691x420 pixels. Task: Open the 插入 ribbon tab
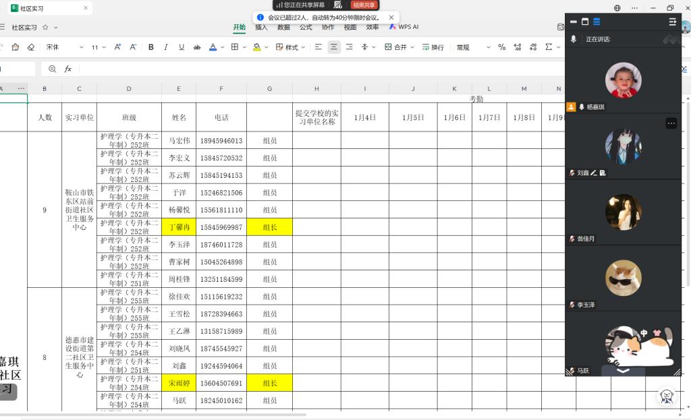point(261,27)
